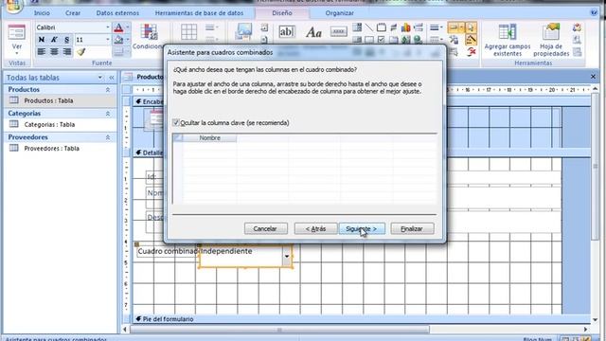Click the gridlines icon in ribbon
The image size is (606, 341).
click(189, 32)
